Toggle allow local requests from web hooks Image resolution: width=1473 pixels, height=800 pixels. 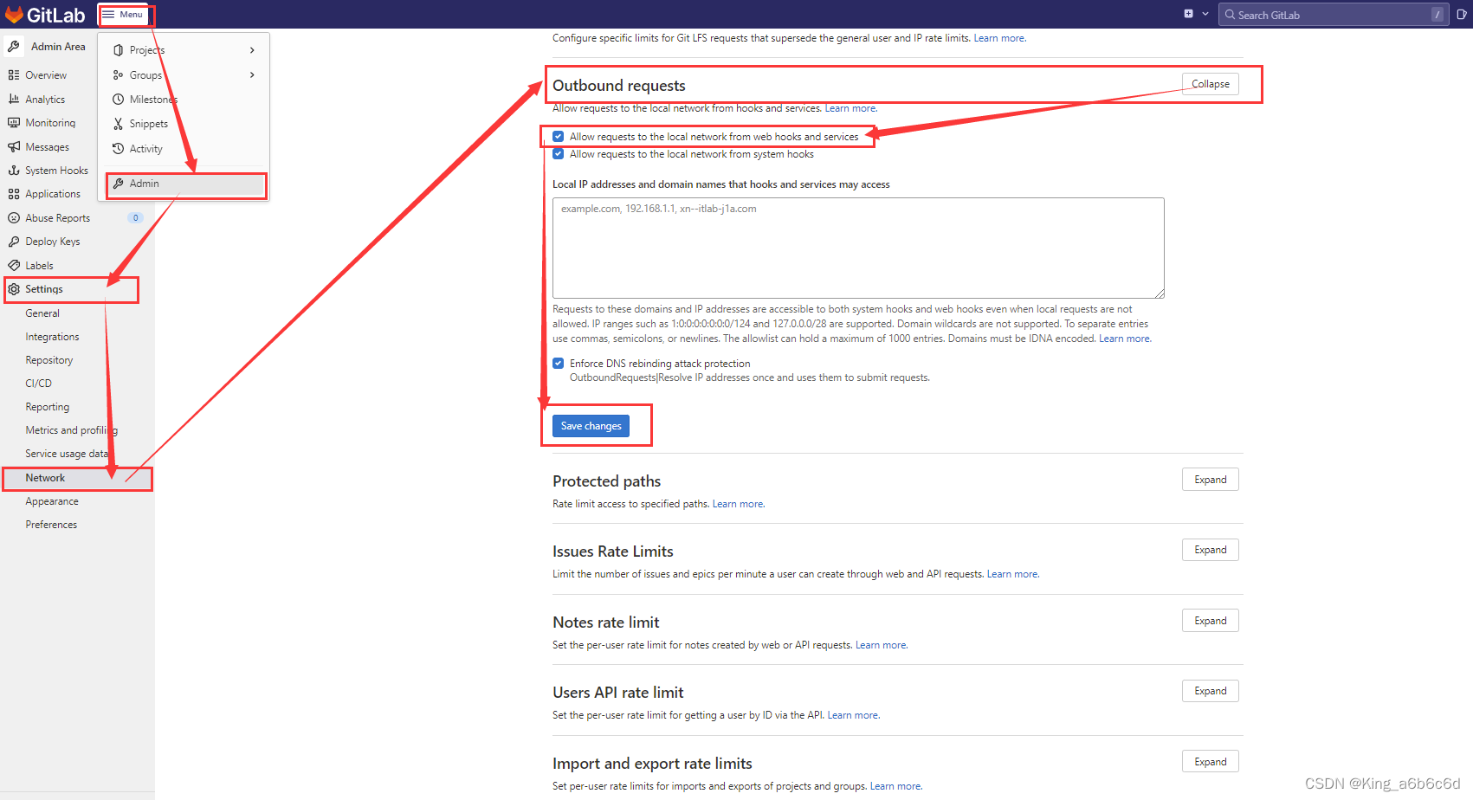click(558, 137)
